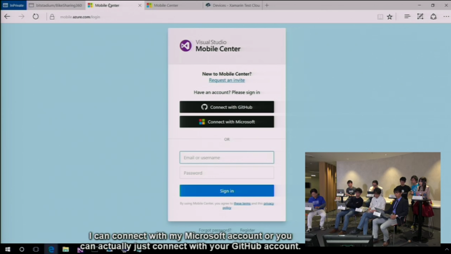Viewport: 451px width, 254px height.
Task: Reload the page with refresh icon
Action: tap(35, 17)
